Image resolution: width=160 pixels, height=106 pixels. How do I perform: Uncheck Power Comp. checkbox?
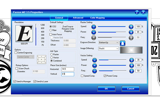[x=105, y=76]
